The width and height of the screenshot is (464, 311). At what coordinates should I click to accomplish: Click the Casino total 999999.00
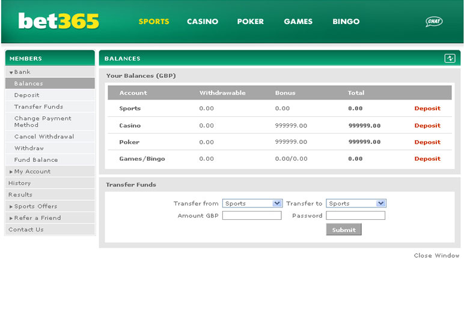[364, 125]
